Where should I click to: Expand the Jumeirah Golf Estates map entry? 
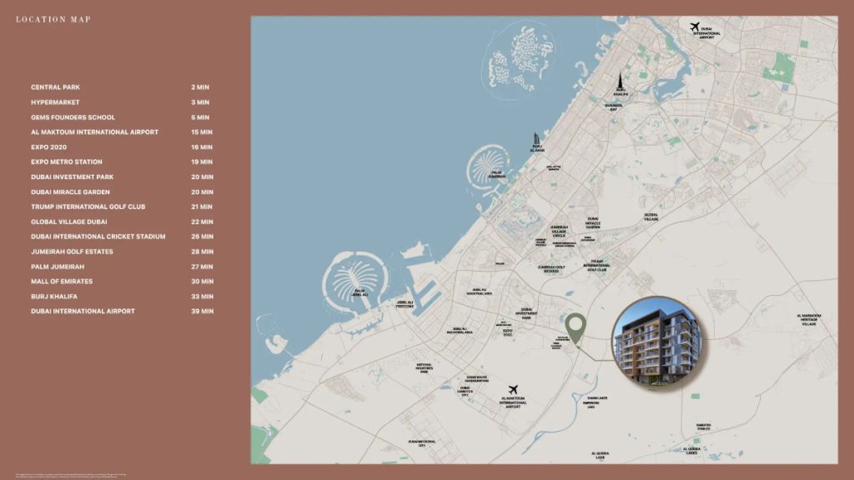tap(550, 268)
